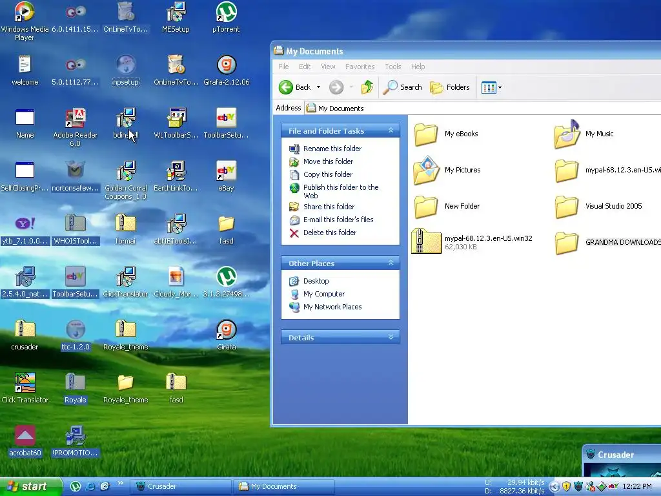This screenshot has width=661, height=496.
Task: Select the WHOISTool... zip icon
Action: tap(76, 223)
